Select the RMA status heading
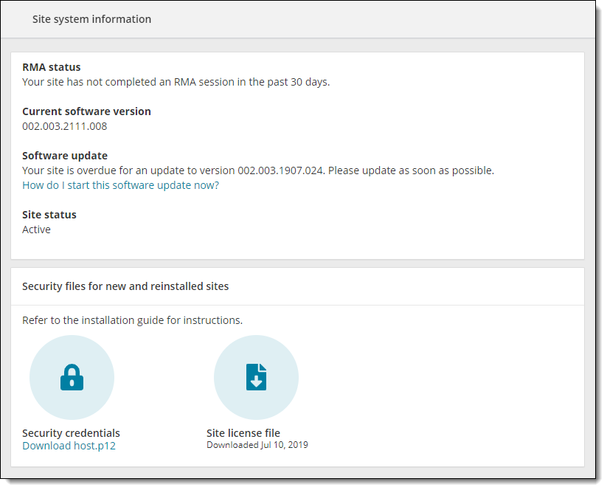Image resolution: width=607 pixels, height=490 pixels. [52, 67]
